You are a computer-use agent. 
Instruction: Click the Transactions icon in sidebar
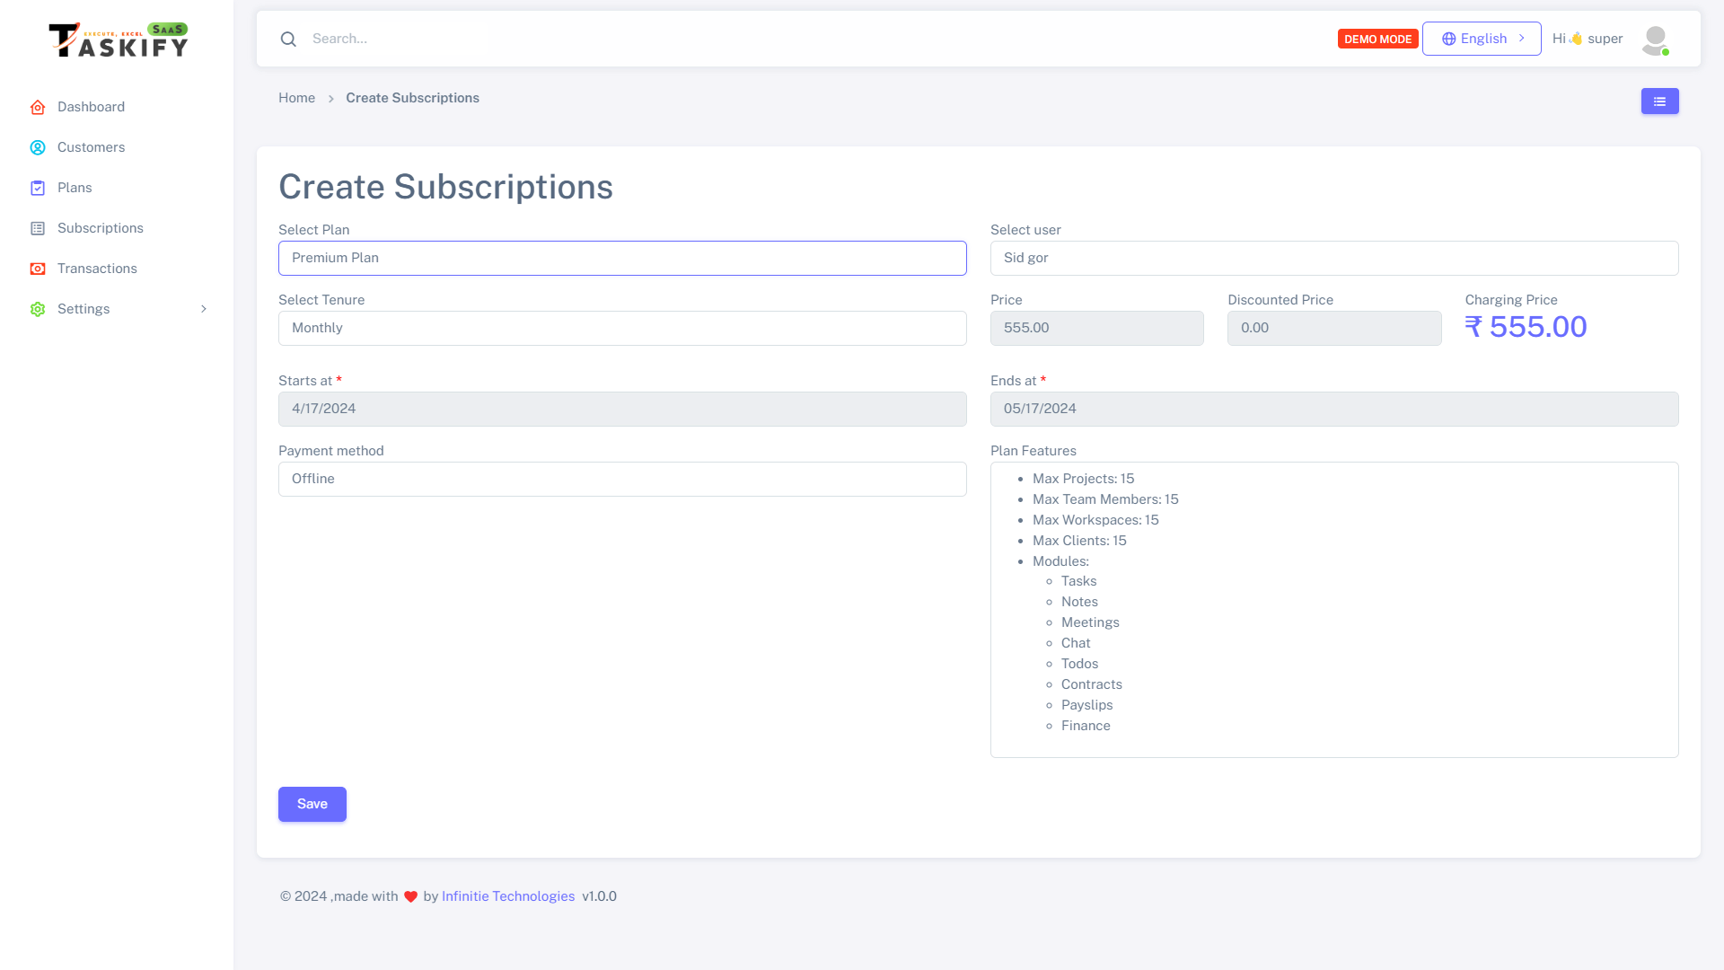coord(38,269)
